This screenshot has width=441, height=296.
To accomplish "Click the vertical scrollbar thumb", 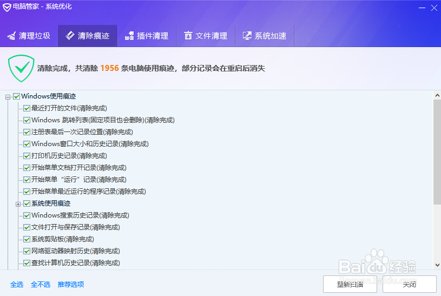I will click(437, 152).
